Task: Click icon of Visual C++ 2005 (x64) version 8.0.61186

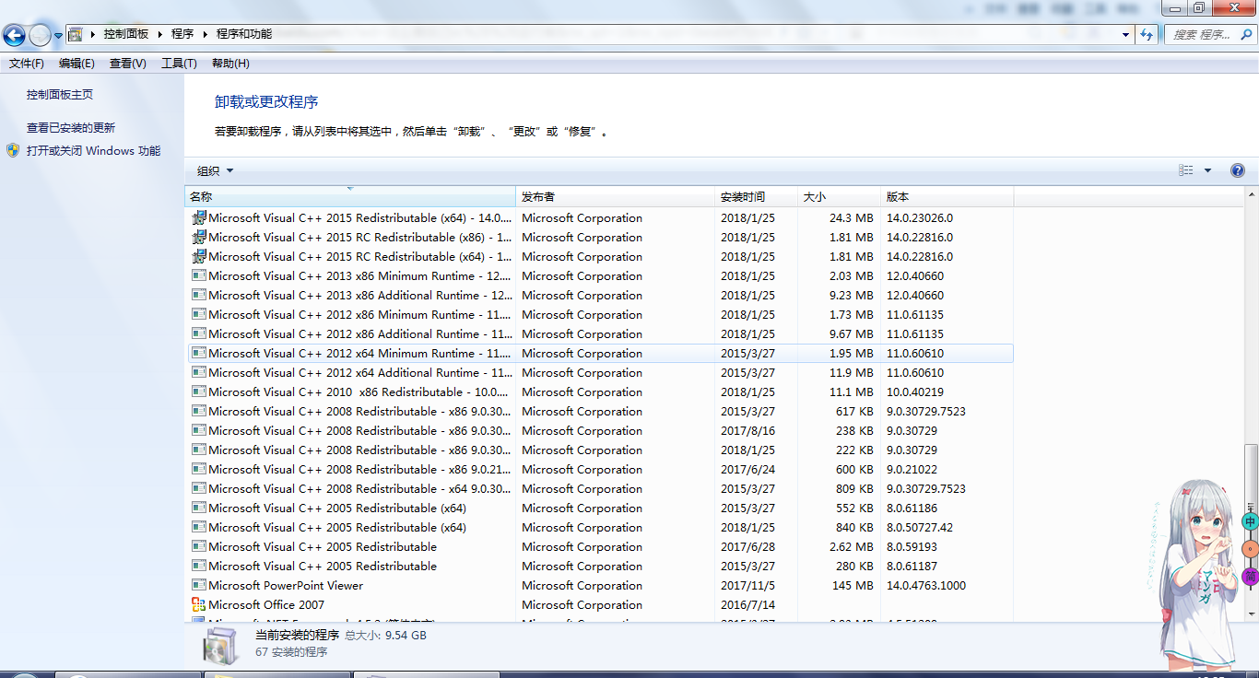Action: pyautogui.click(x=199, y=508)
